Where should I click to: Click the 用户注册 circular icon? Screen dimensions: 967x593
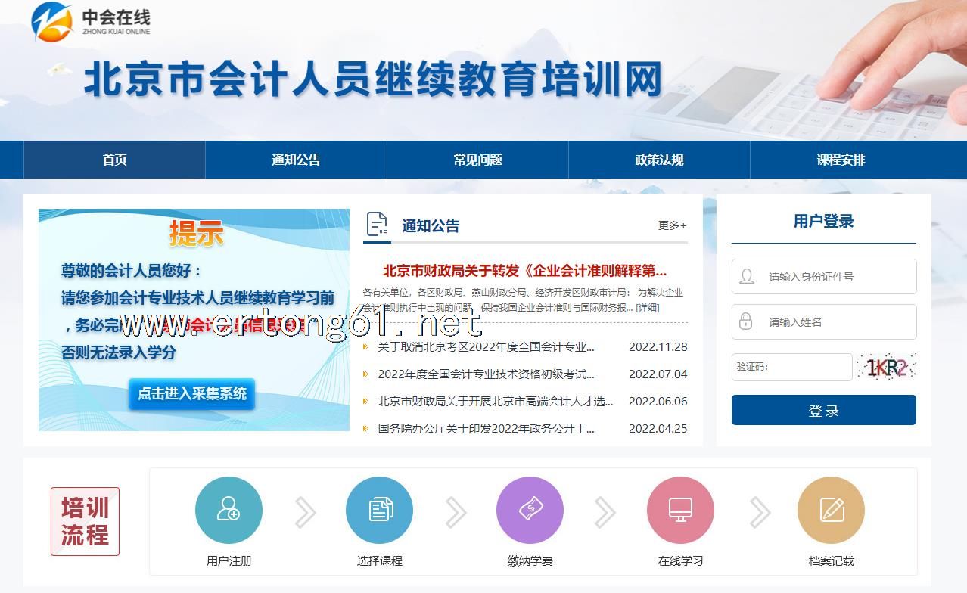(x=229, y=510)
